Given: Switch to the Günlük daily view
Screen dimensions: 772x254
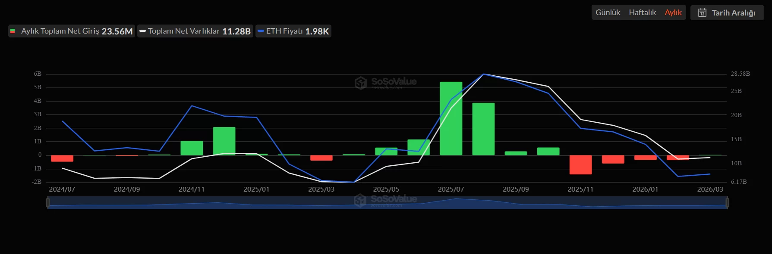Looking at the screenshot, I should coord(608,12).
